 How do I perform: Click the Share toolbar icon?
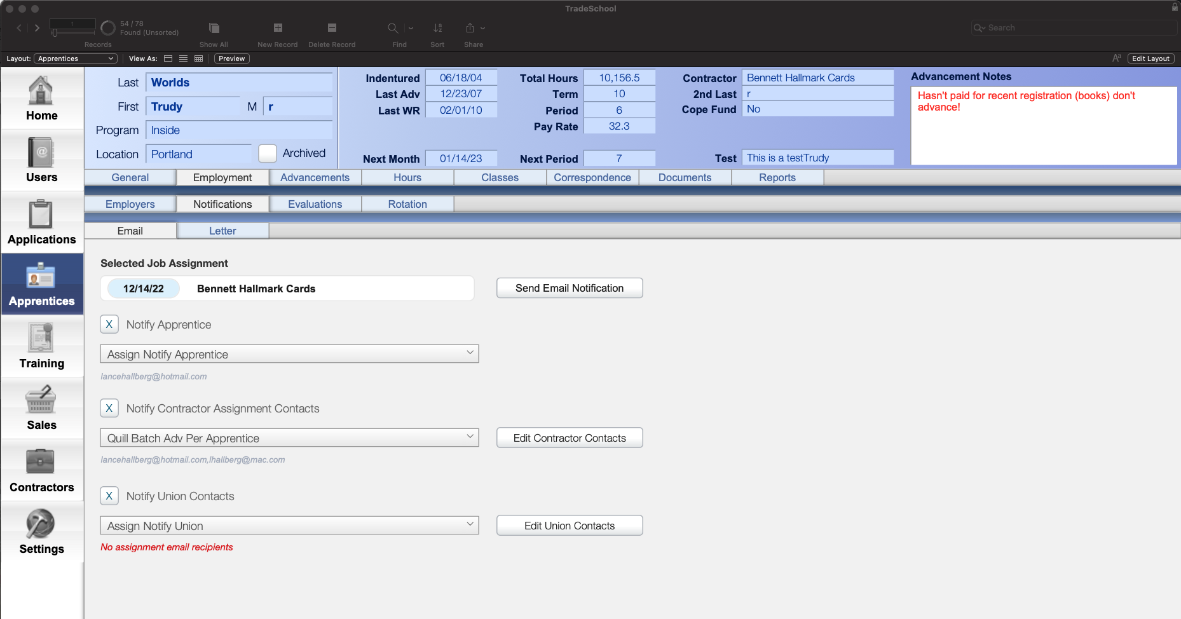point(470,28)
